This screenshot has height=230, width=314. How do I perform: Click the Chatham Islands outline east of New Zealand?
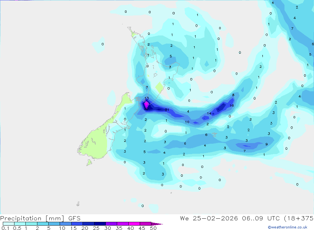coord(214,134)
